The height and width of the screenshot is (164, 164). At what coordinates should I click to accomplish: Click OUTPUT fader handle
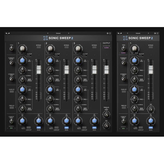(x=107, y=70)
